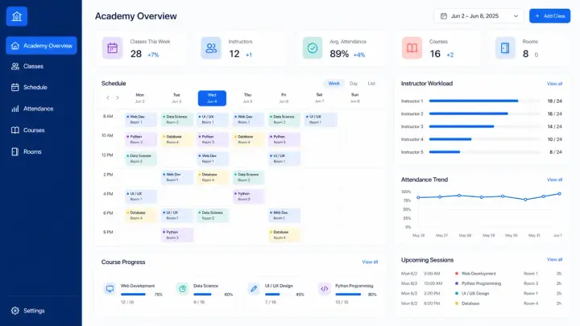
Task: Click View all in Attendance Trend
Action: tap(554, 180)
